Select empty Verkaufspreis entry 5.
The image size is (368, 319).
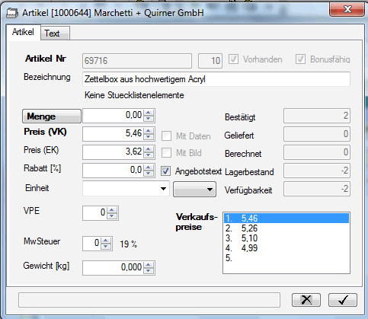tap(286, 258)
